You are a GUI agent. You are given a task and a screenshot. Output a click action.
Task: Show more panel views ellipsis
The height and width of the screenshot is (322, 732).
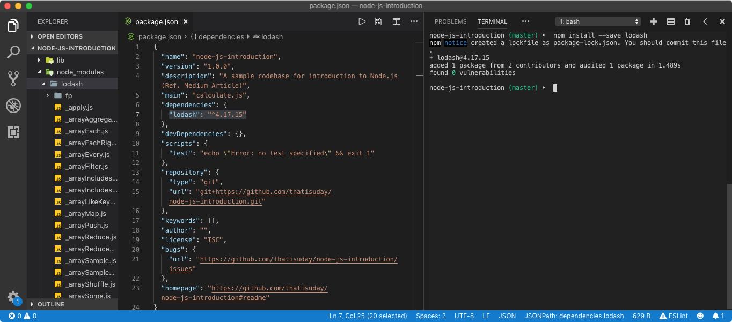525,21
